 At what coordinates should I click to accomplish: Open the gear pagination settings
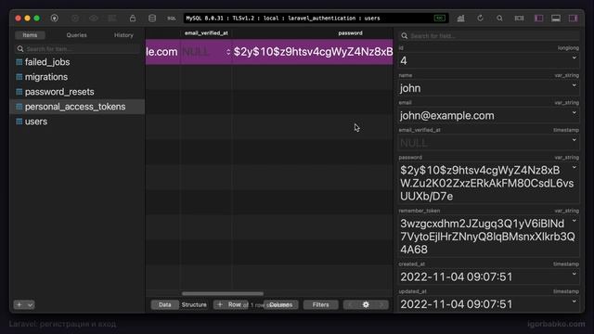click(366, 304)
